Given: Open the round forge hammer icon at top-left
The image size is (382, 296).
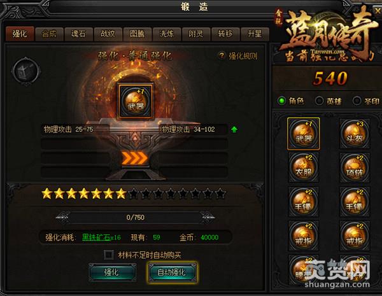Looking at the screenshot, I should point(25,71).
